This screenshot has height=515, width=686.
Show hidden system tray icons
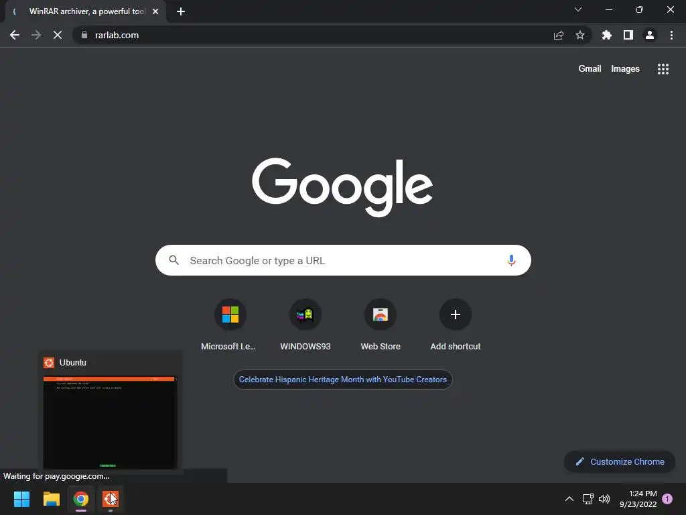569,499
